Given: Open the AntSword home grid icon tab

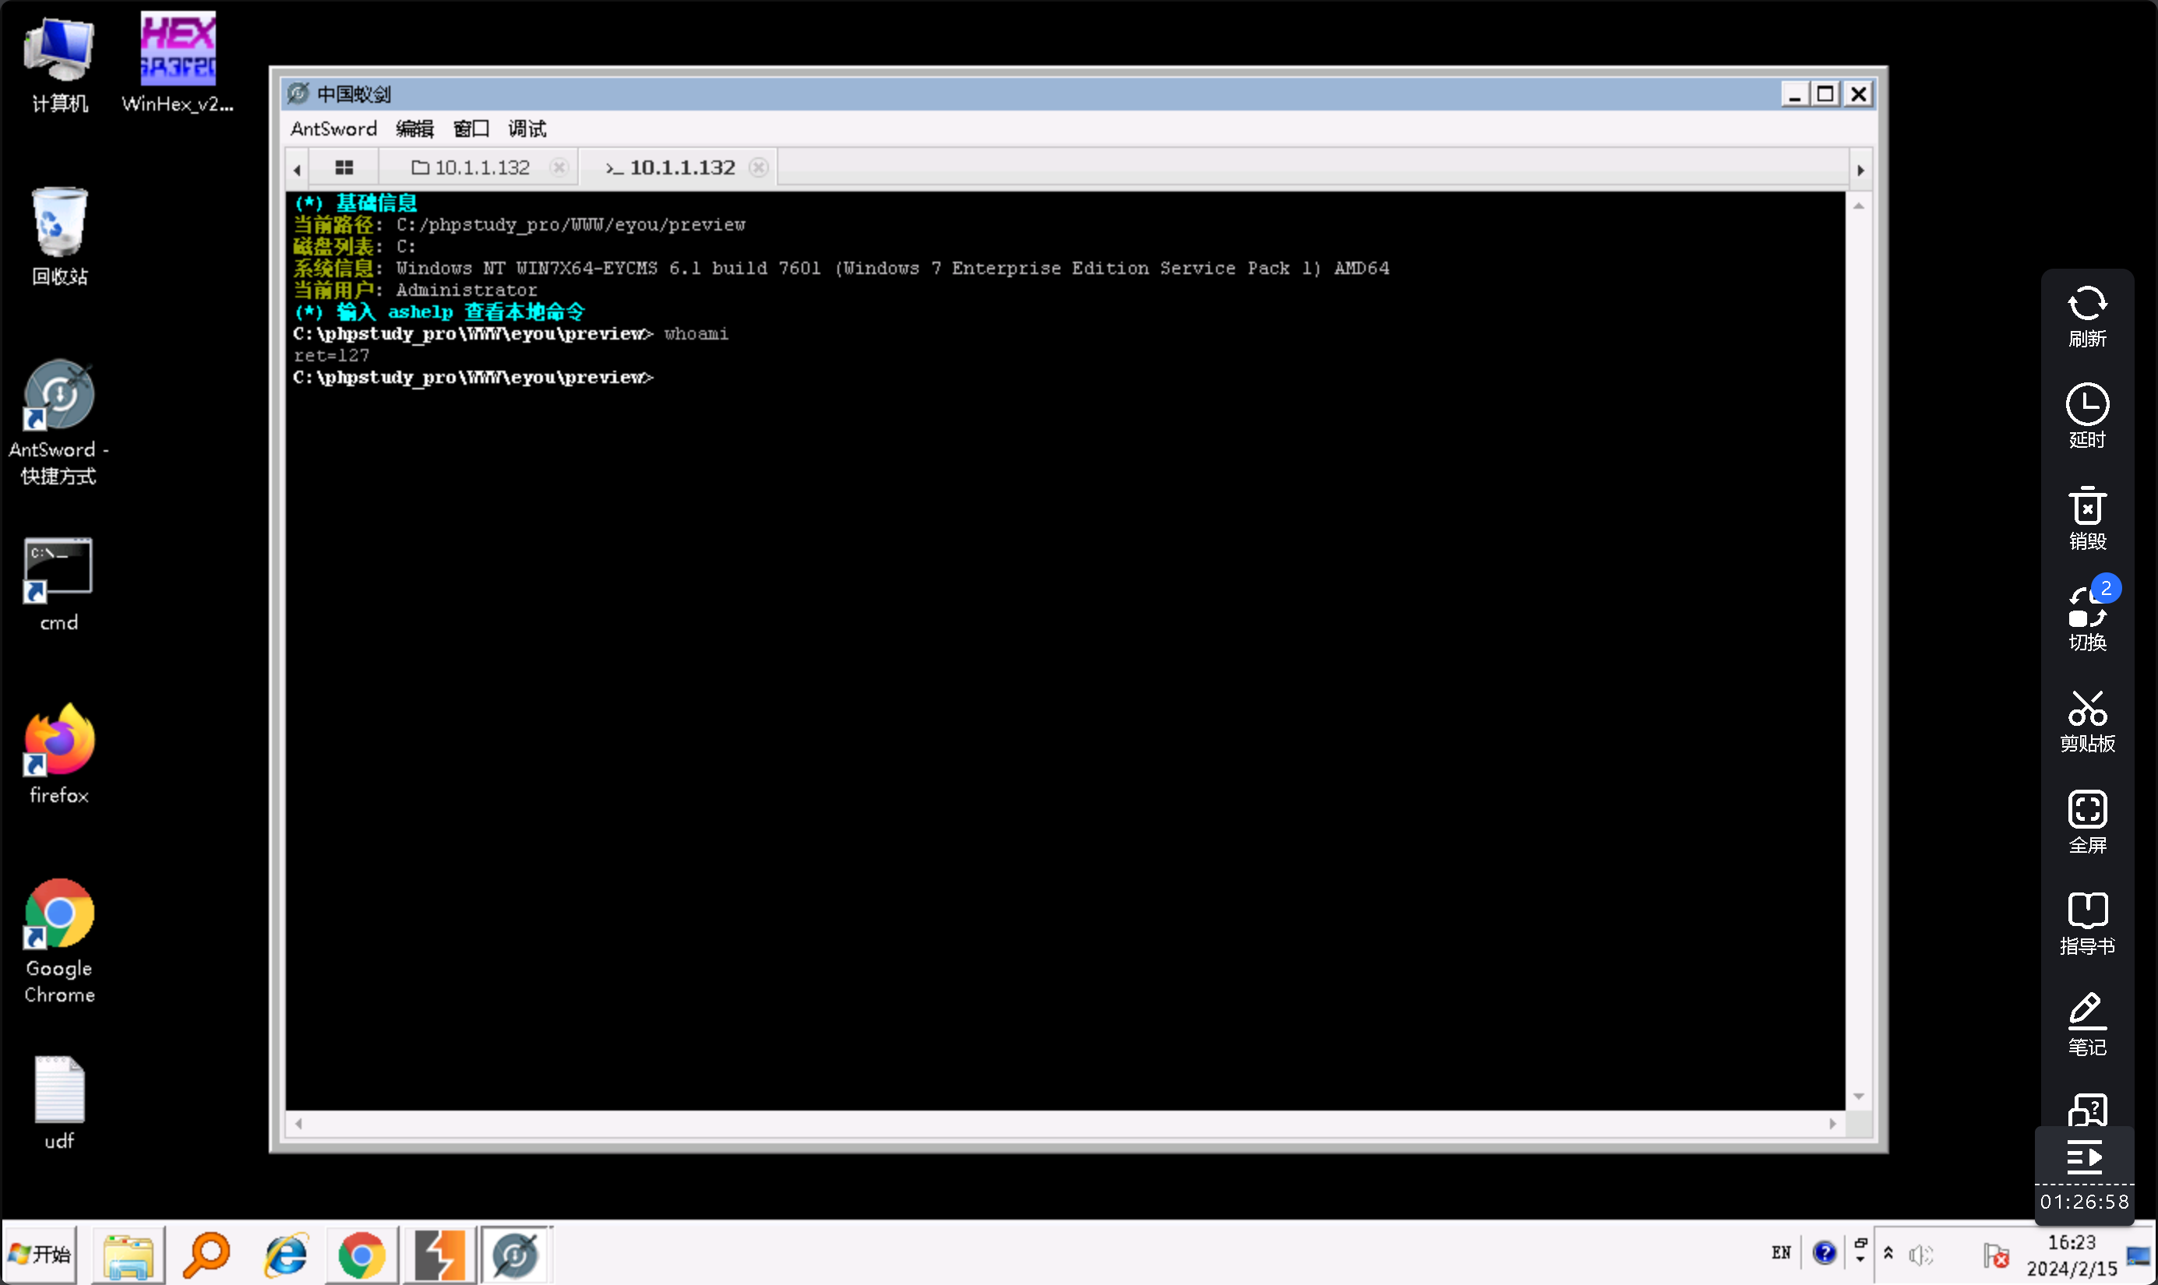Looking at the screenshot, I should 344,168.
